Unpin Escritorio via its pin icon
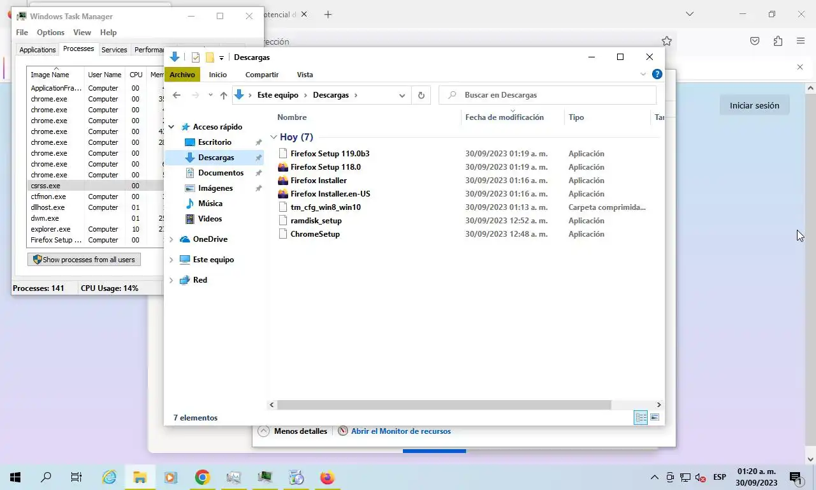816x490 pixels. [258, 142]
